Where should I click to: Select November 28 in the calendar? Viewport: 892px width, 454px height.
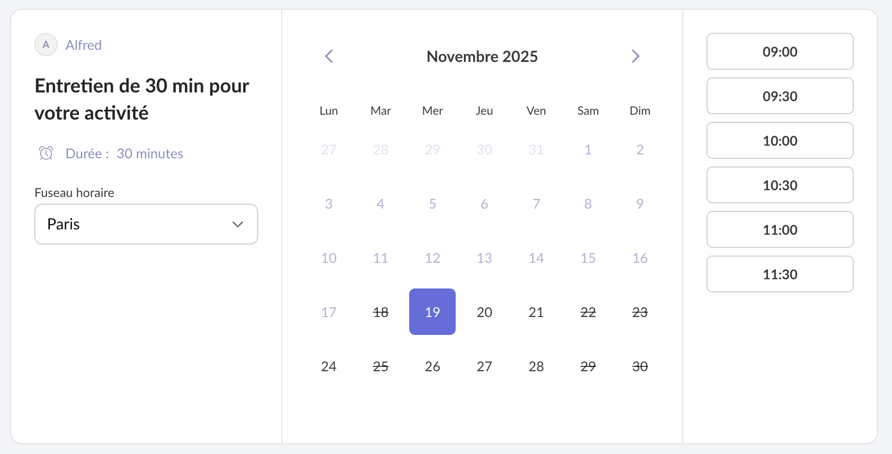[536, 366]
